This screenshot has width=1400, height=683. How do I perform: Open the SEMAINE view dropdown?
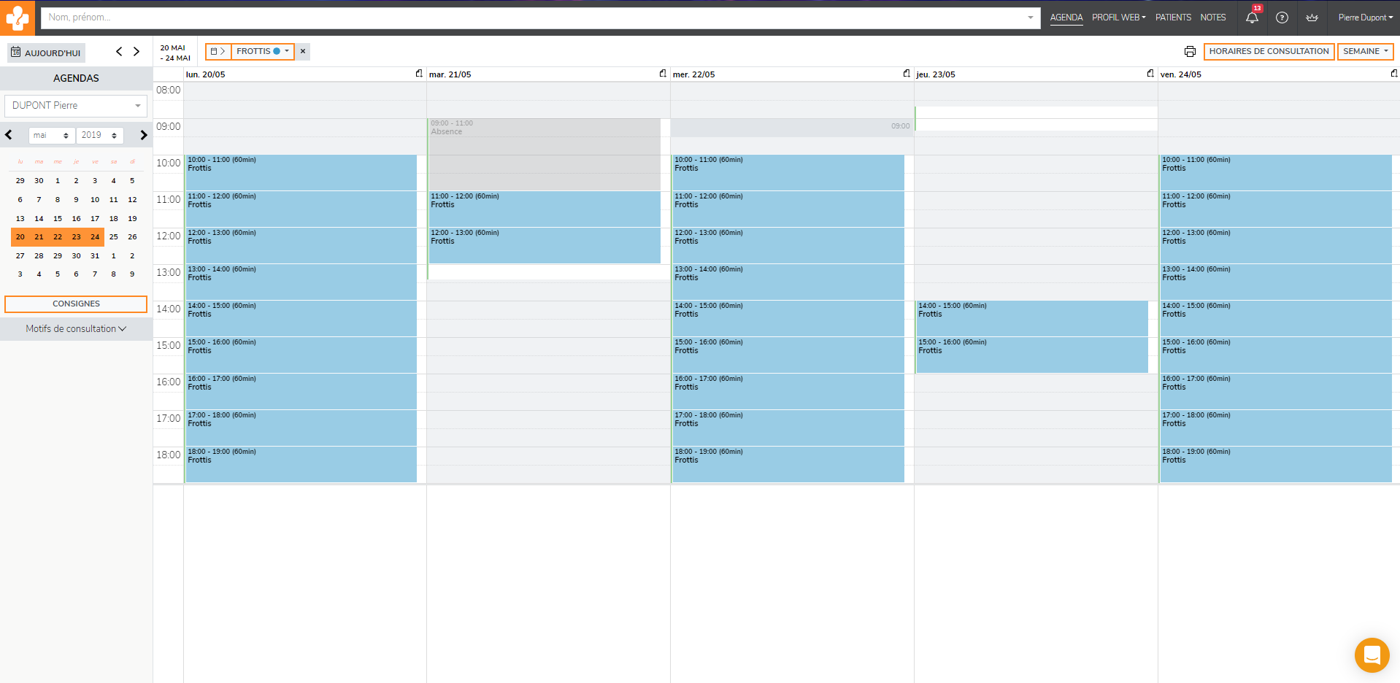1365,51
